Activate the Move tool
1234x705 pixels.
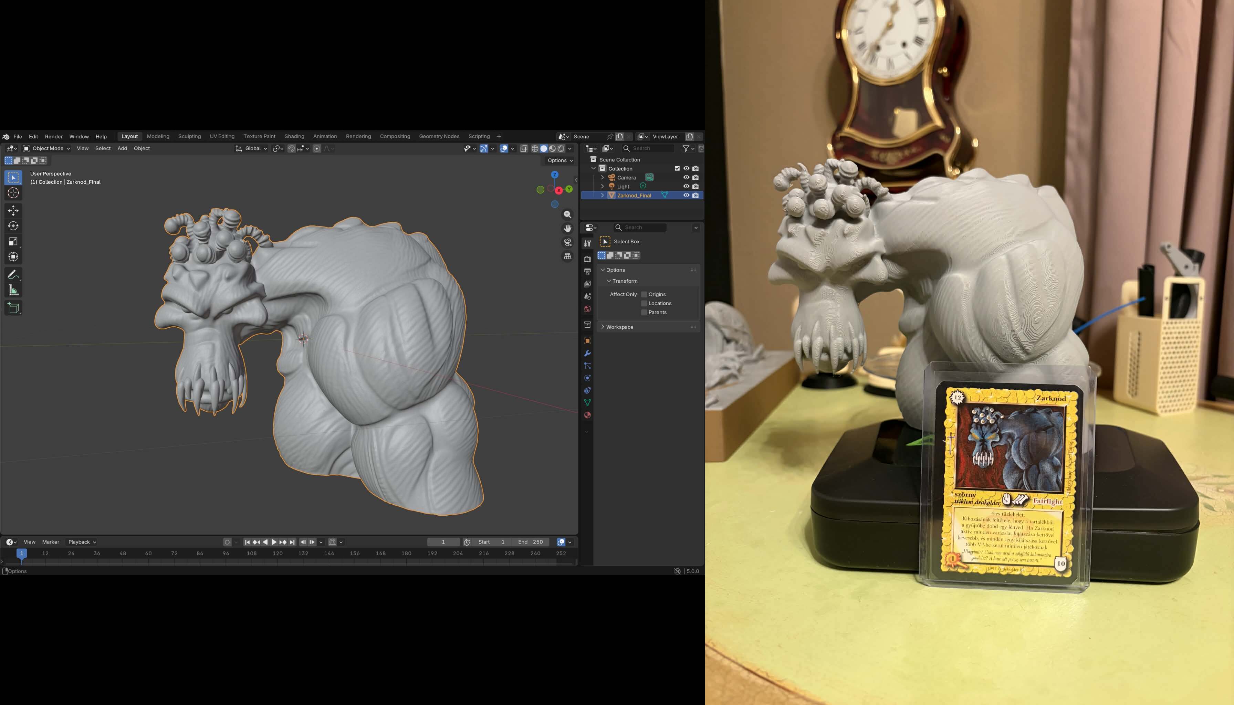pyautogui.click(x=13, y=210)
